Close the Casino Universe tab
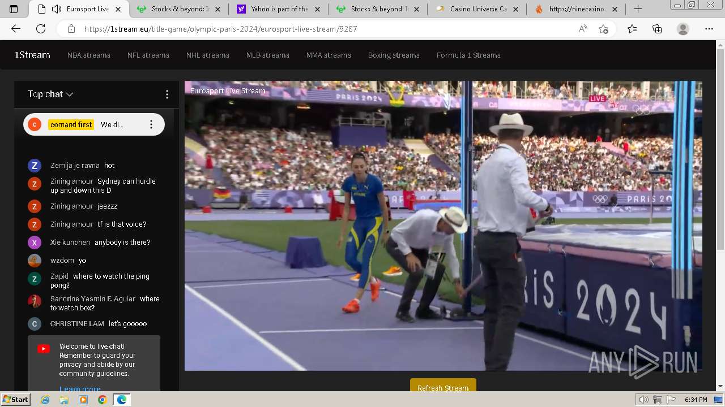 pyautogui.click(x=516, y=9)
